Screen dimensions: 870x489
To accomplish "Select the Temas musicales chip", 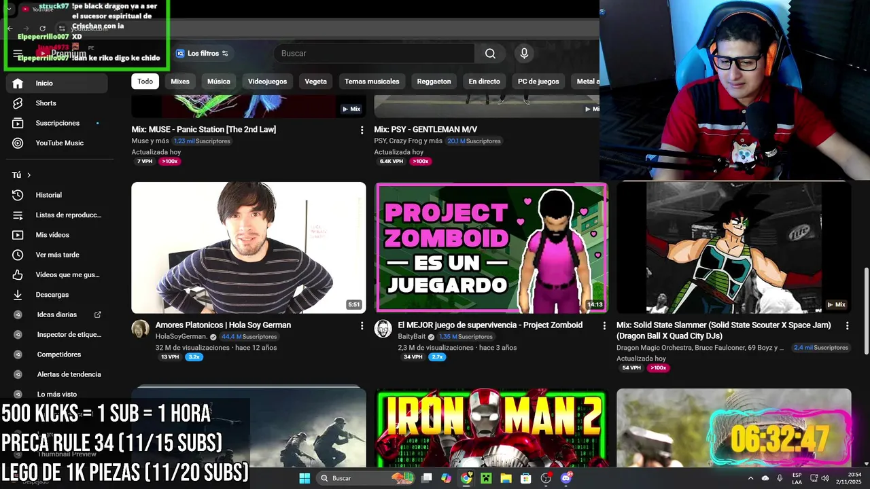I will [x=372, y=81].
